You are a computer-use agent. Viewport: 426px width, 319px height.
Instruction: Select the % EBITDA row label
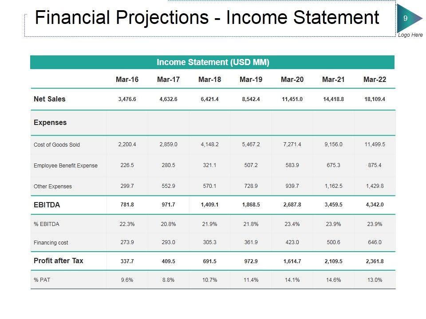47,224
